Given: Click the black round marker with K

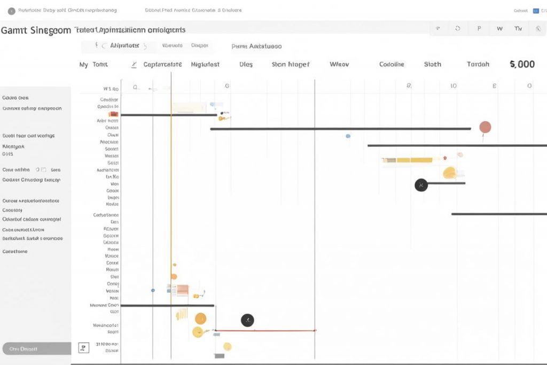Looking at the screenshot, I should (x=421, y=185).
